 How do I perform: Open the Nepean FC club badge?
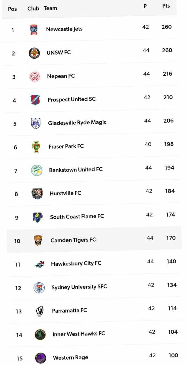pyautogui.click(x=35, y=77)
